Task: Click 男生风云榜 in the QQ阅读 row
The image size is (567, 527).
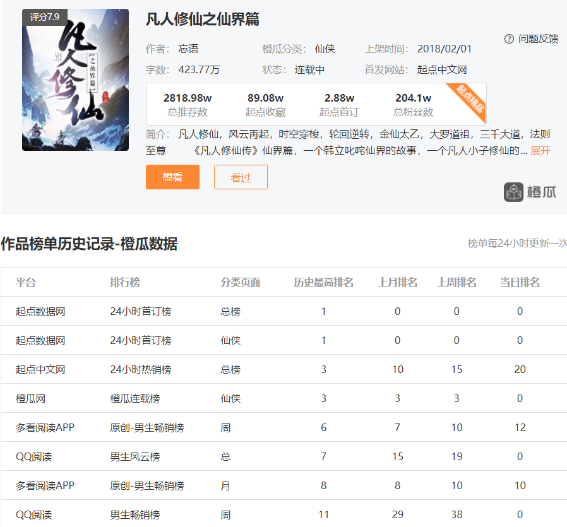Action: coord(135,456)
